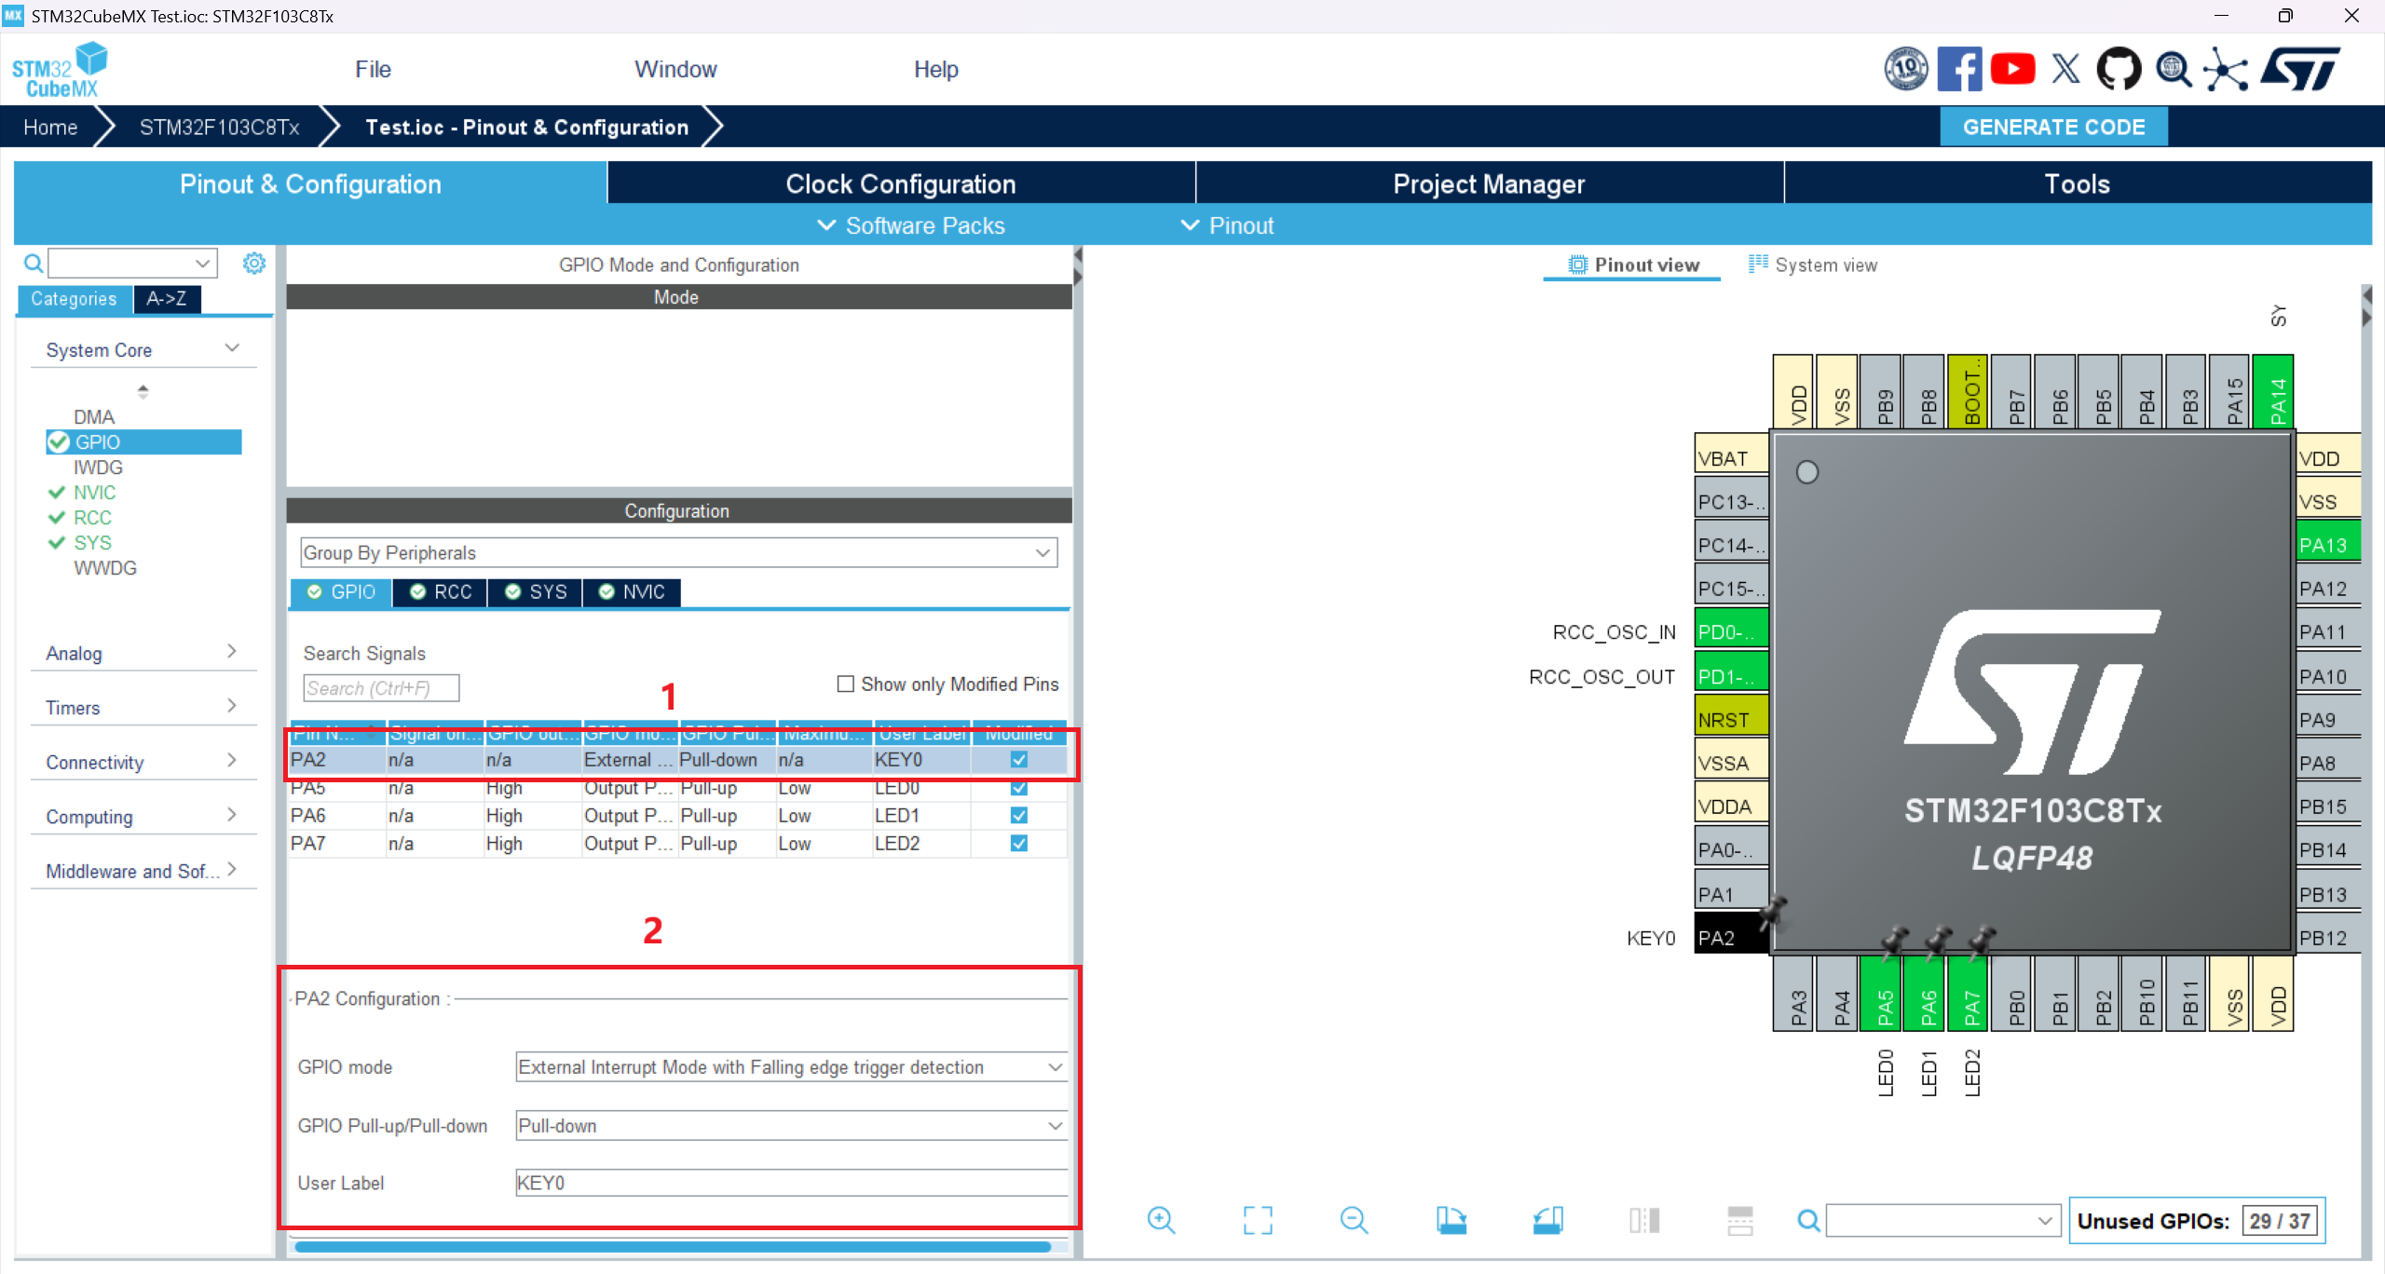Click the GENERATE CODE button
The width and height of the screenshot is (2385, 1274).
pyautogui.click(x=2053, y=128)
